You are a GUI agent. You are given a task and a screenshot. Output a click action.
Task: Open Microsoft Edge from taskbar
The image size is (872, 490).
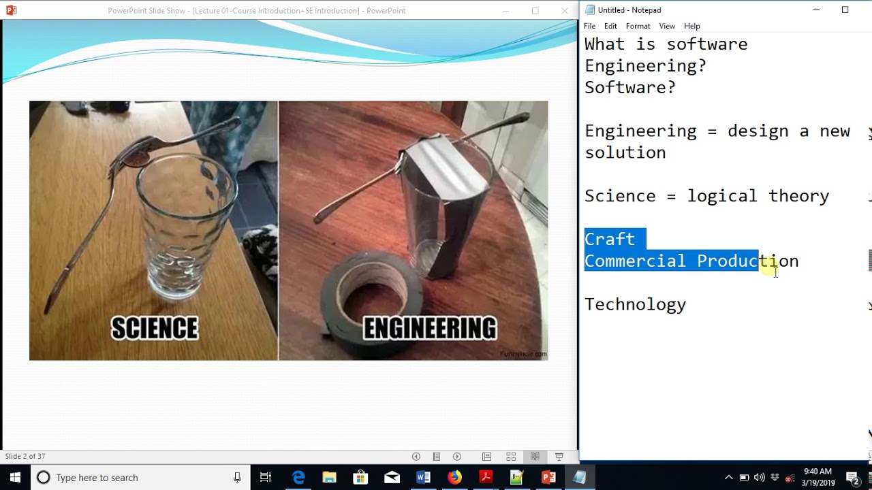[x=298, y=478]
